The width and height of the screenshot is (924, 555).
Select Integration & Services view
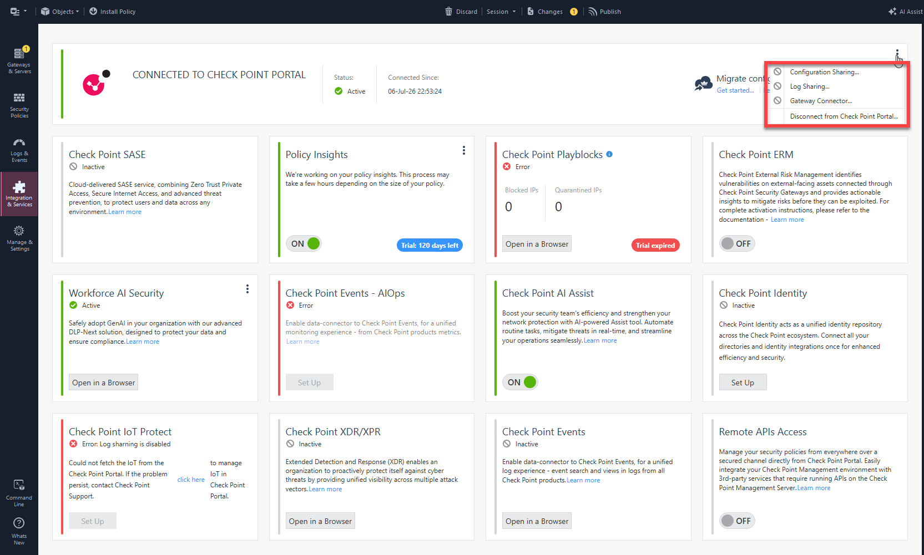pyautogui.click(x=19, y=194)
